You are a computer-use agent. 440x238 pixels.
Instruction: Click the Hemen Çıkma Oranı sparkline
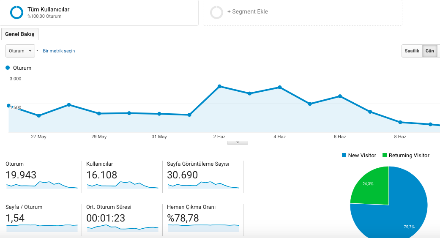tap(203, 228)
